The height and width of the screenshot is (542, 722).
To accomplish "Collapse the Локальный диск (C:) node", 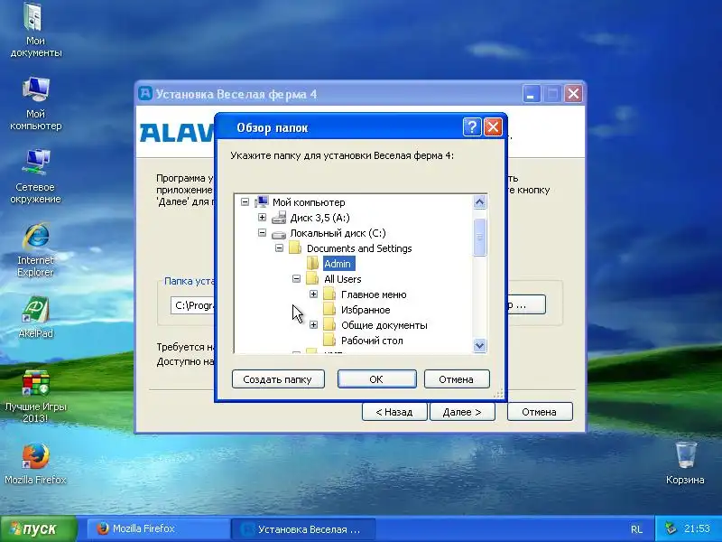I will (x=262, y=233).
